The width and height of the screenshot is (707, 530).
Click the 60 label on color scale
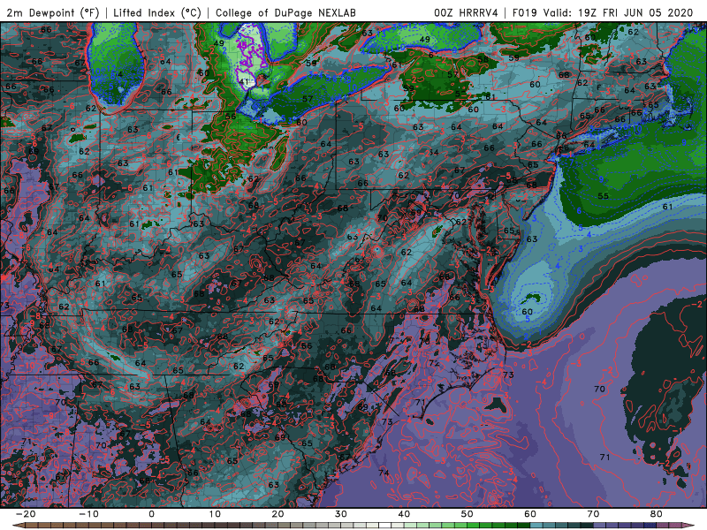530,514
